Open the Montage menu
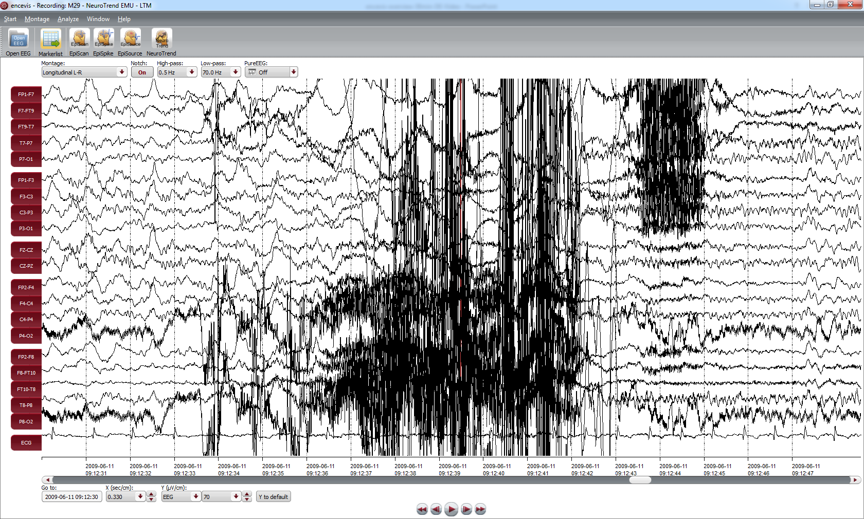This screenshot has width=864, height=519. click(x=37, y=19)
